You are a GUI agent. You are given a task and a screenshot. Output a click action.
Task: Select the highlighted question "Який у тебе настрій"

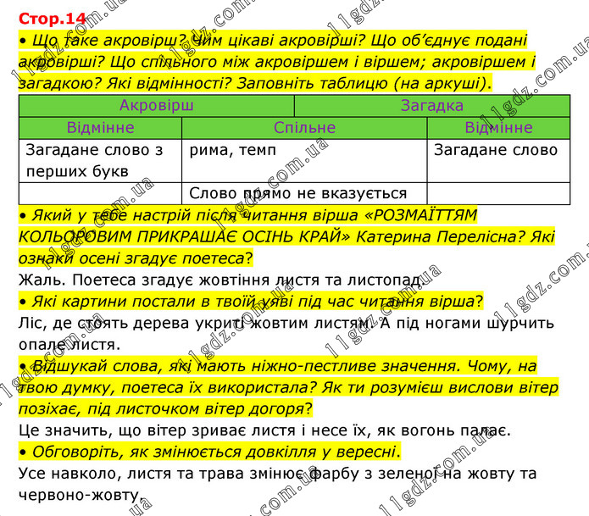point(280,236)
